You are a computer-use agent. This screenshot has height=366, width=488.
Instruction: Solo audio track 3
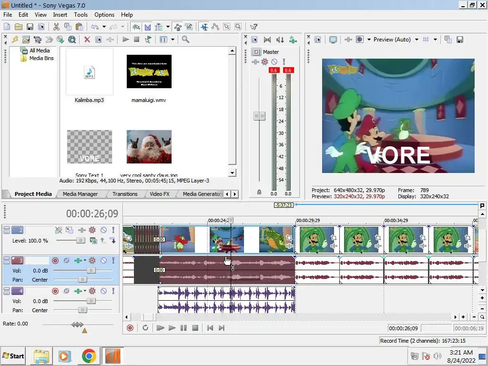point(113,261)
